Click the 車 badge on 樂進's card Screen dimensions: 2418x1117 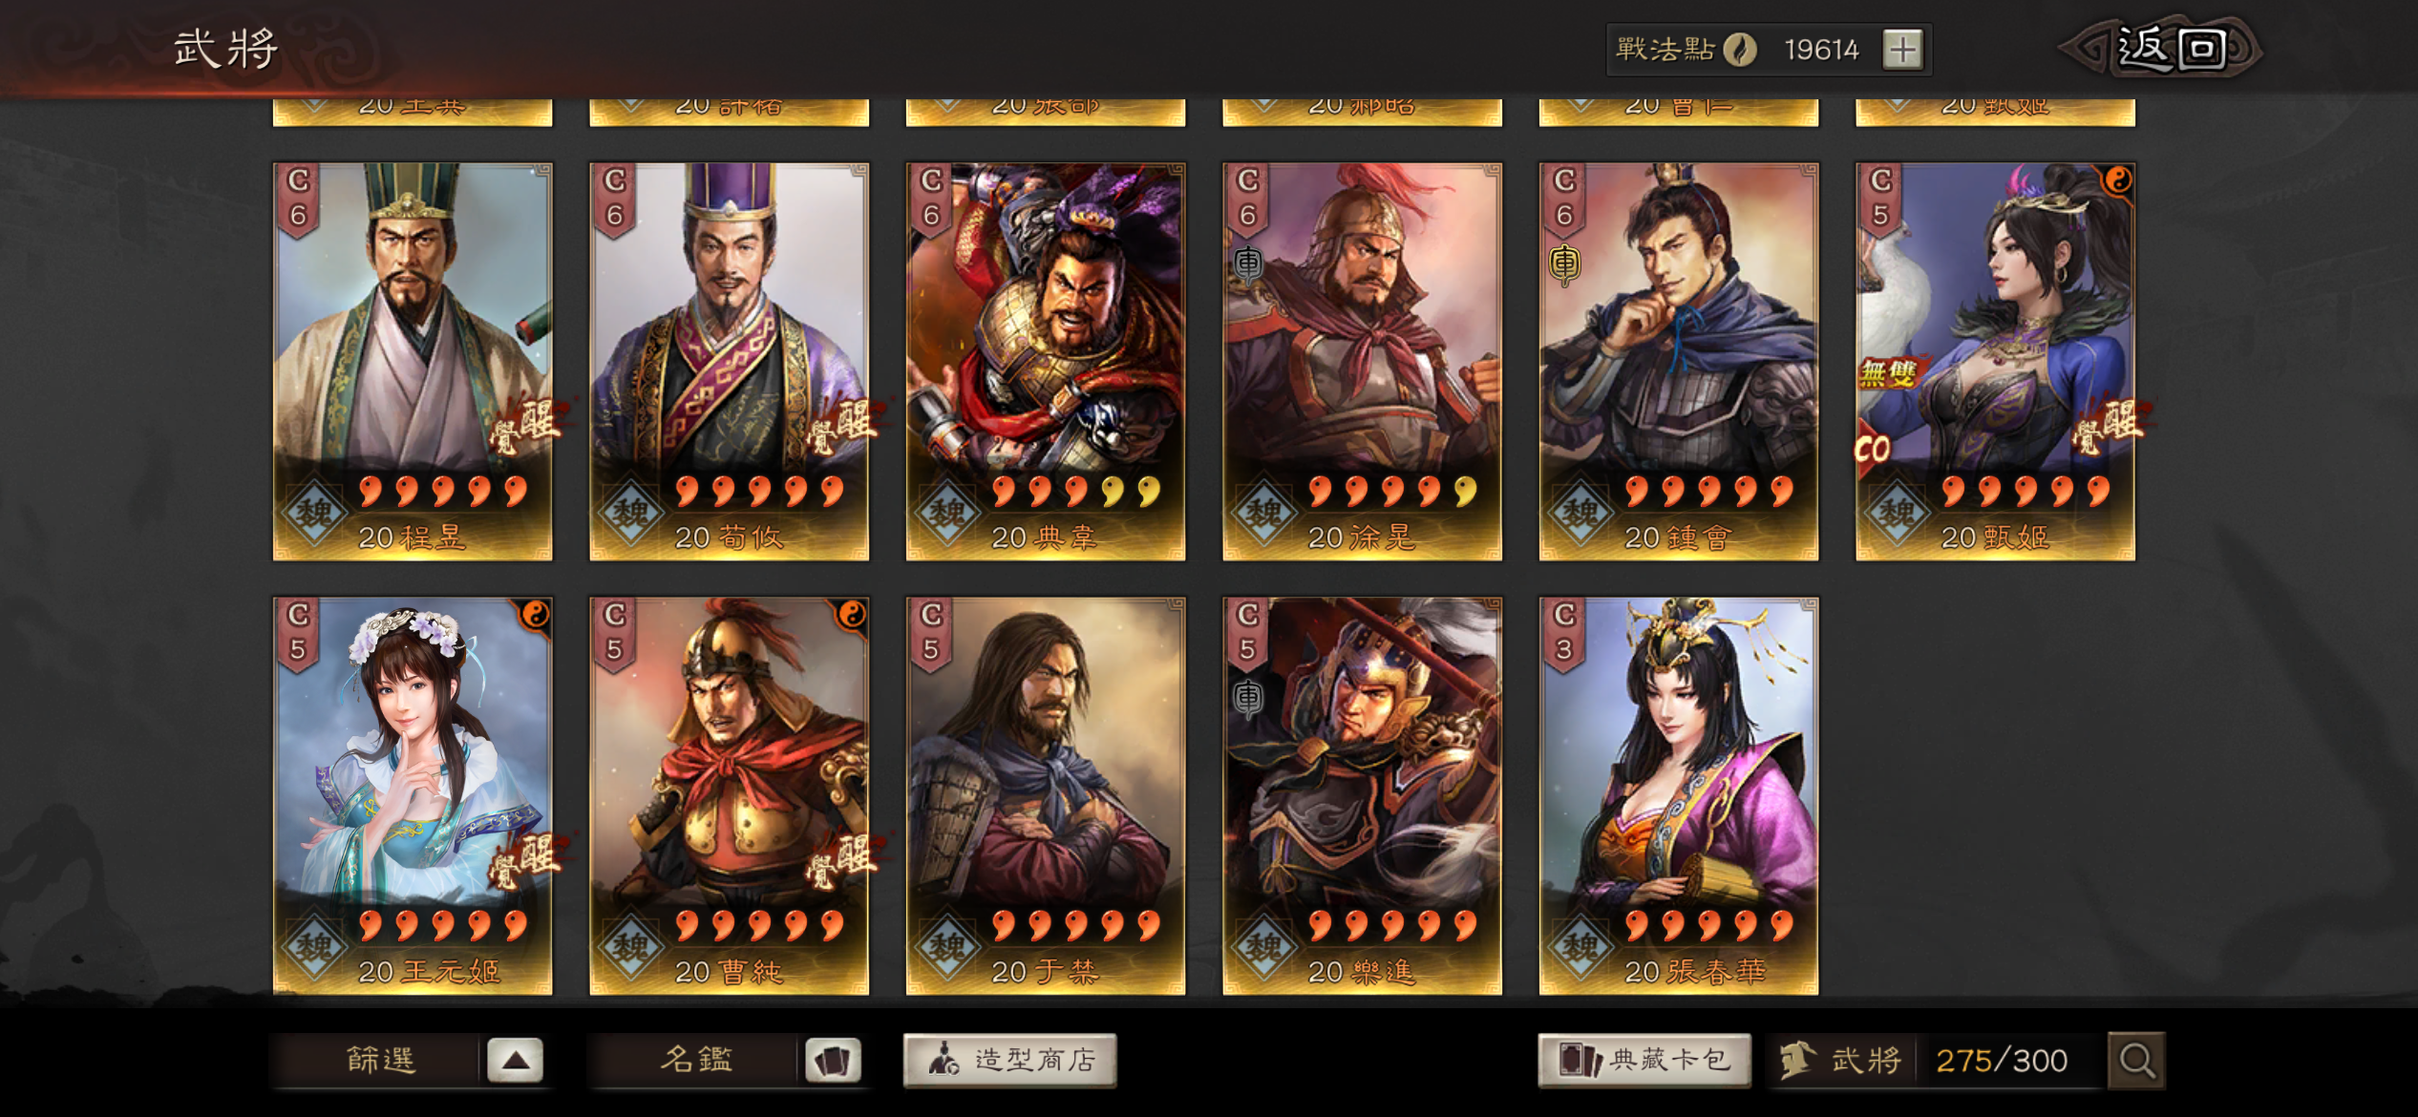pos(1247,698)
